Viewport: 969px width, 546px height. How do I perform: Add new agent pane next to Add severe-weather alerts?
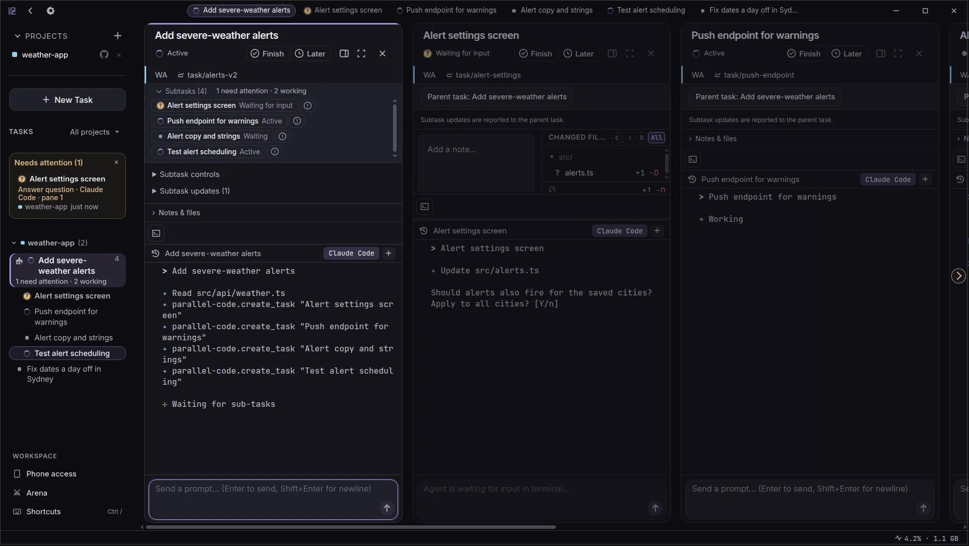[389, 254]
